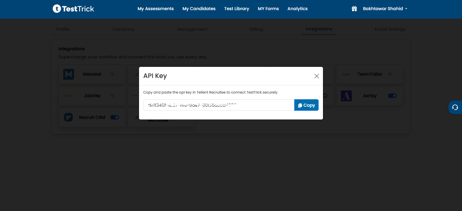Image resolution: width=462 pixels, height=211 pixels.
Task: Go to My Assessments
Action: (x=156, y=9)
